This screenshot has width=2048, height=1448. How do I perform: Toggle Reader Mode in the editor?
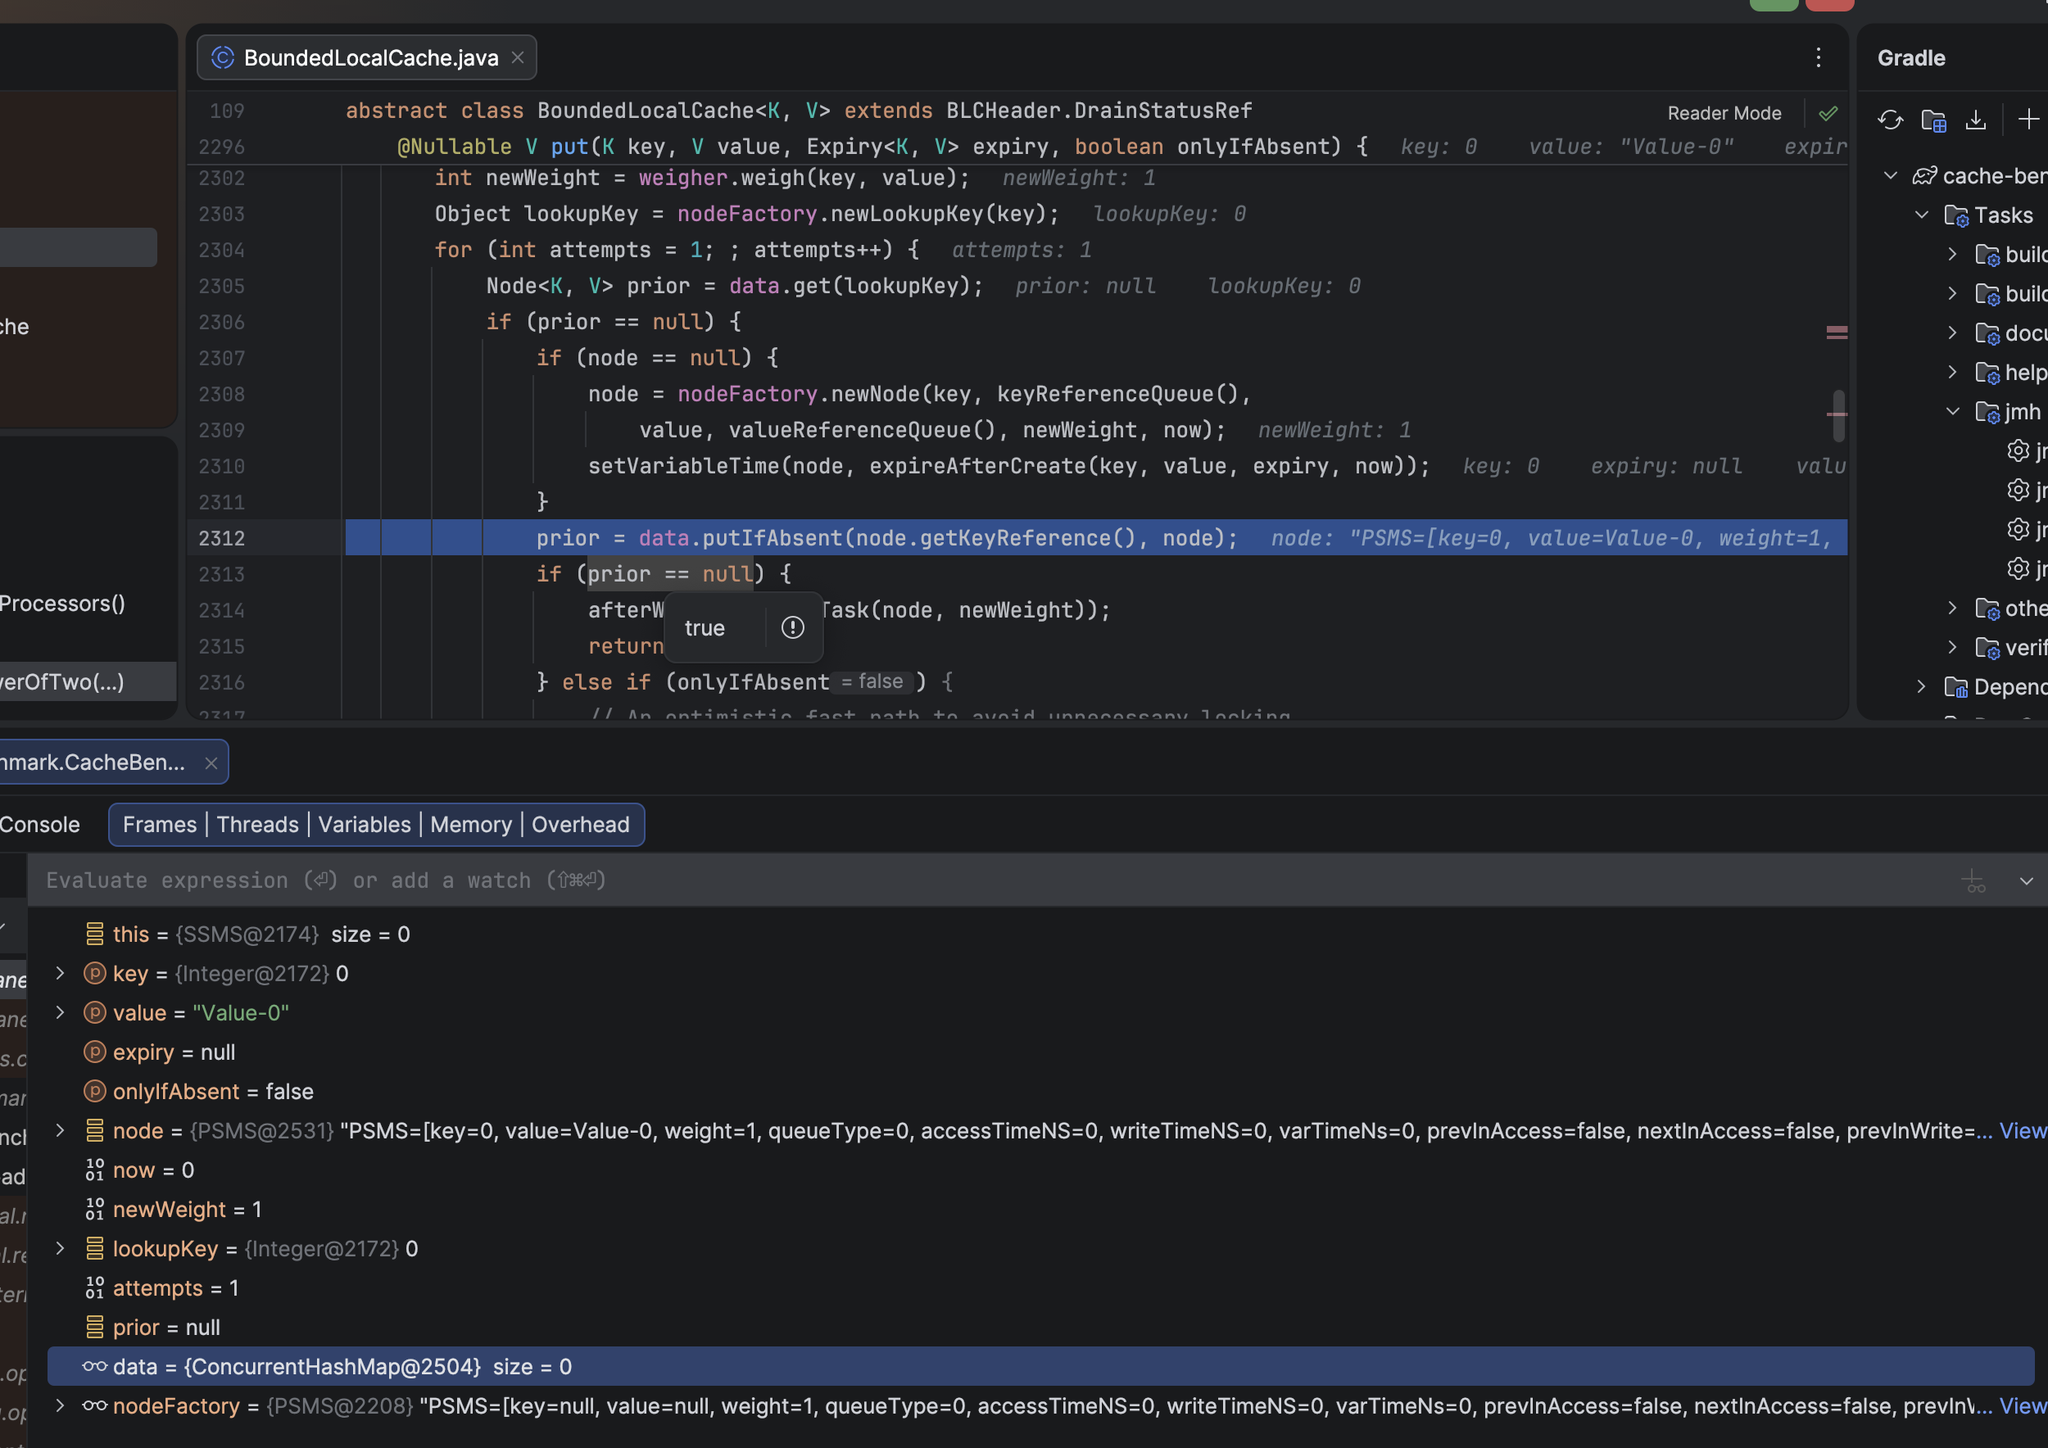click(1724, 113)
